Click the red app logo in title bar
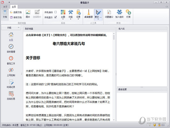The image size is (170, 128). (2, 2)
